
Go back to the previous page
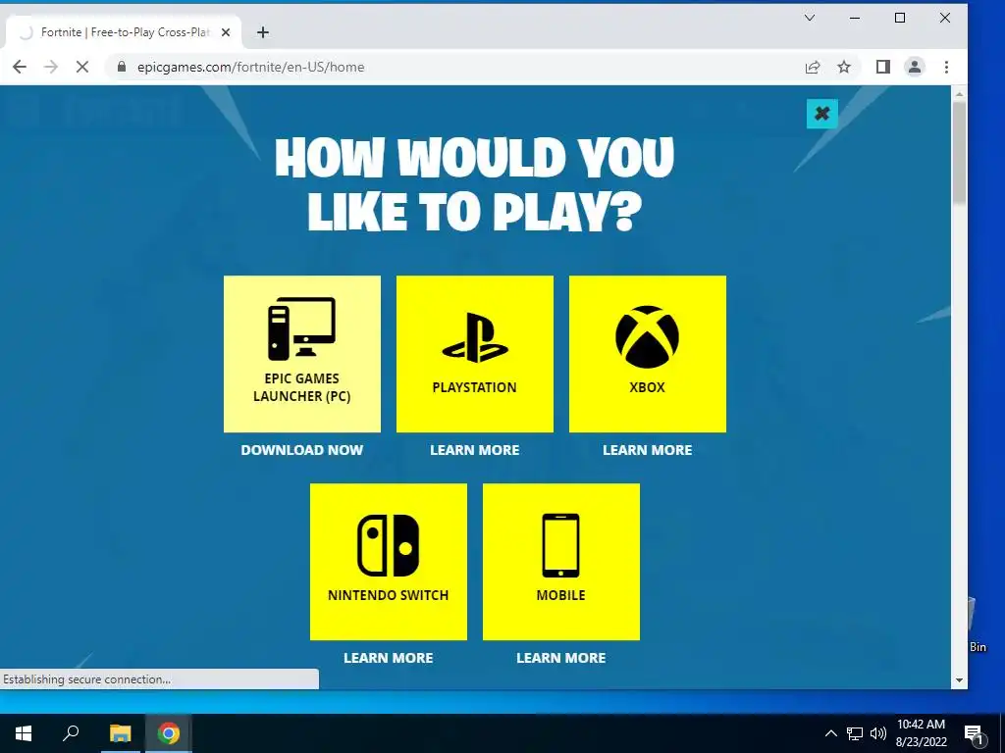point(20,67)
